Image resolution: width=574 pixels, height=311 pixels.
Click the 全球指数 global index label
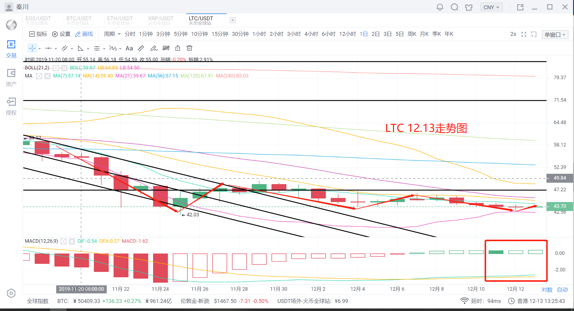(x=38, y=301)
